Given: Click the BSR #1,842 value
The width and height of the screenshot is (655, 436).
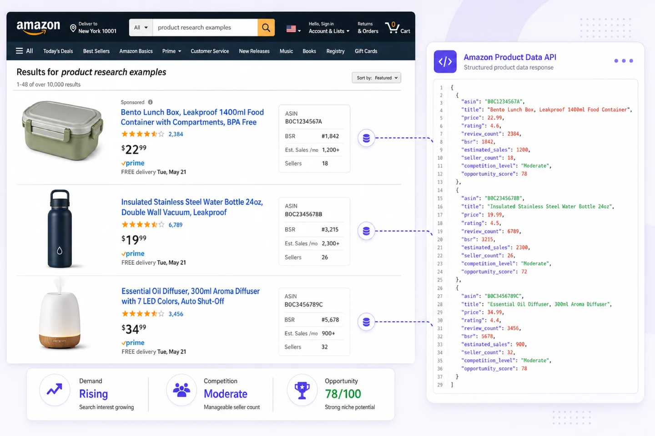Looking at the screenshot, I should coord(330,136).
